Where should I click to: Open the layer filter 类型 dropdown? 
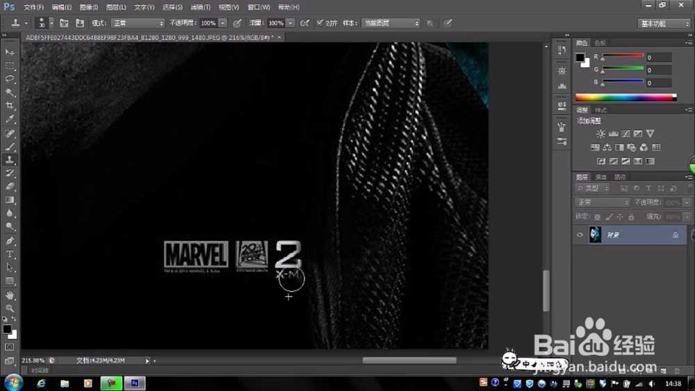coord(593,188)
